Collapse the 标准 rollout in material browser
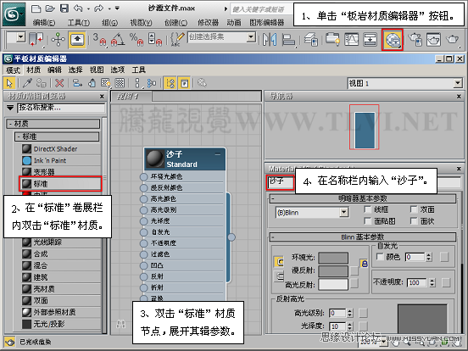The image size is (468, 351). click(57, 136)
